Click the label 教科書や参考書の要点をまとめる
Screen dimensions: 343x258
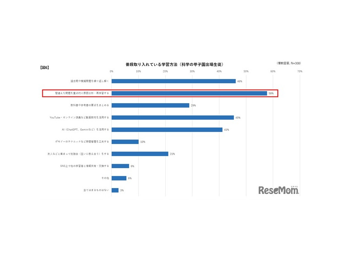point(91,105)
